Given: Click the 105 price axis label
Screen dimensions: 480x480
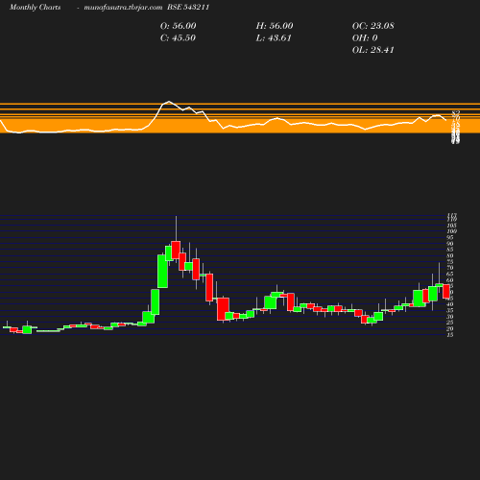Looking at the screenshot, I should (451, 226).
